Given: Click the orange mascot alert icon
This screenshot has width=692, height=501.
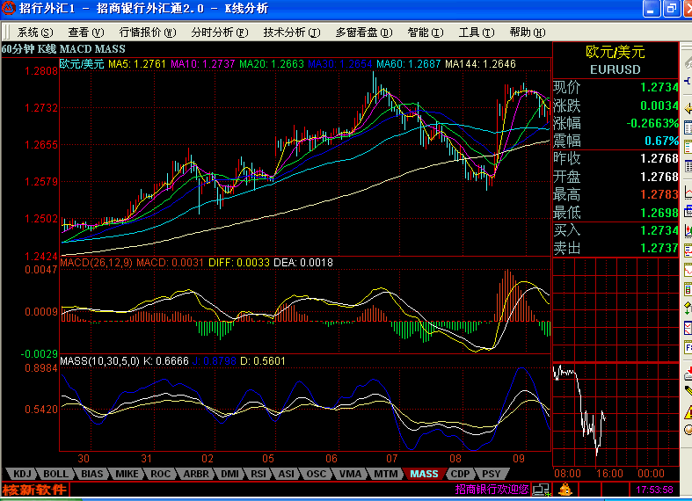Looking at the screenshot, I should pyautogui.click(x=565, y=489).
